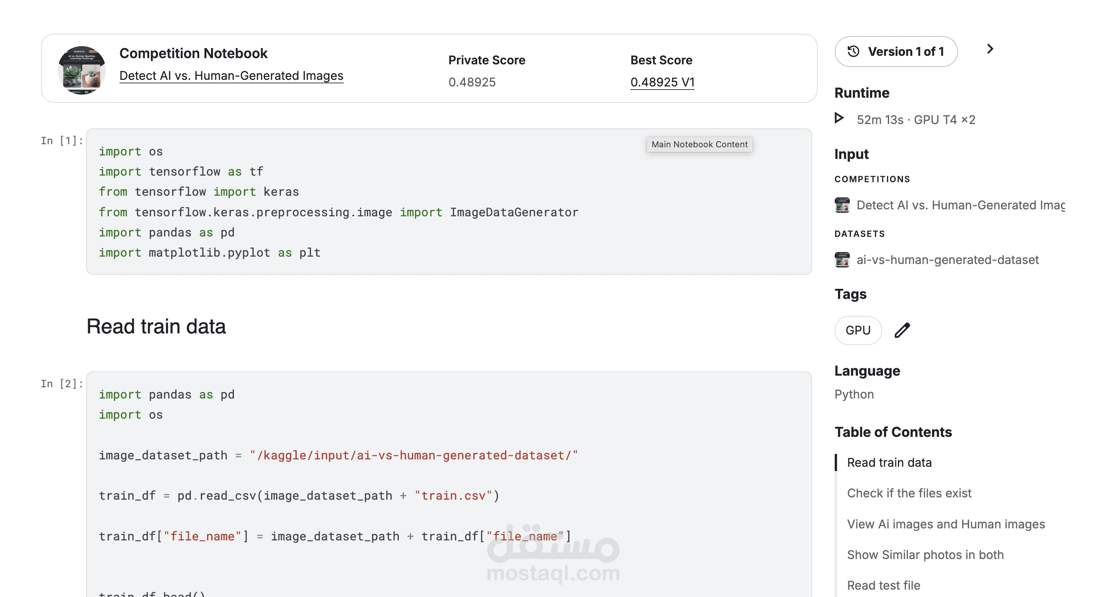The height and width of the screenshot is (597, 1107).
Task: Click the dataset icon beside ai-vs-human-generated-dataset
Action: coord(842,260)
